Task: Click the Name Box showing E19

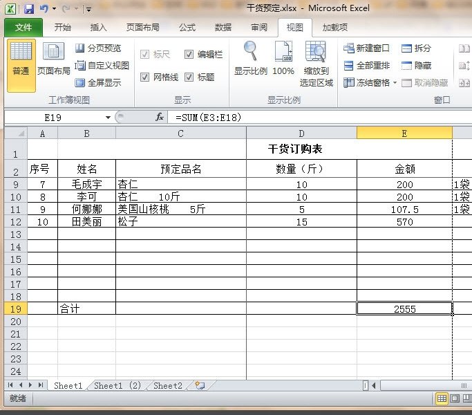Action: coord(53,118)
